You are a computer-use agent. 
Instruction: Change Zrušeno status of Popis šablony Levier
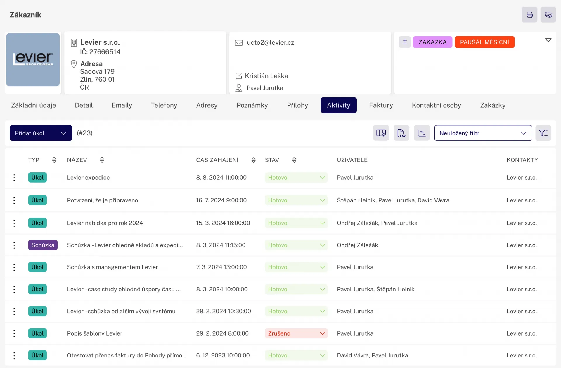point(296,333)
